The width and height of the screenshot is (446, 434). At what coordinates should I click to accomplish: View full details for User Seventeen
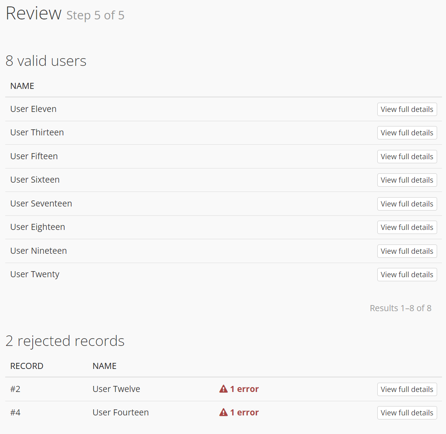point(407,204)
